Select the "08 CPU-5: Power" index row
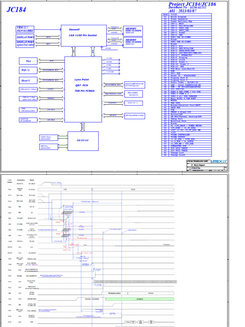245x327 pixels. [x=187, y=33]
